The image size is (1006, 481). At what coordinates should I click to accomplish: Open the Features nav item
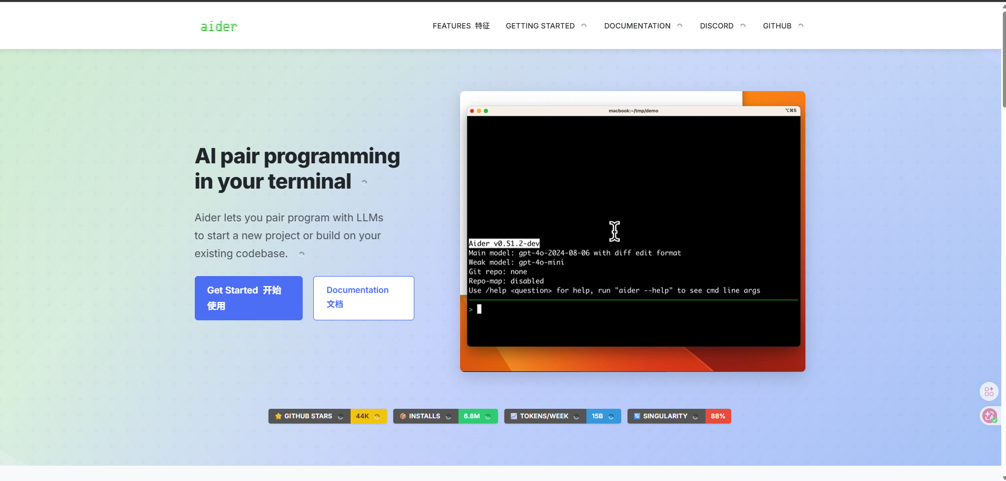(x=461, y=26)
